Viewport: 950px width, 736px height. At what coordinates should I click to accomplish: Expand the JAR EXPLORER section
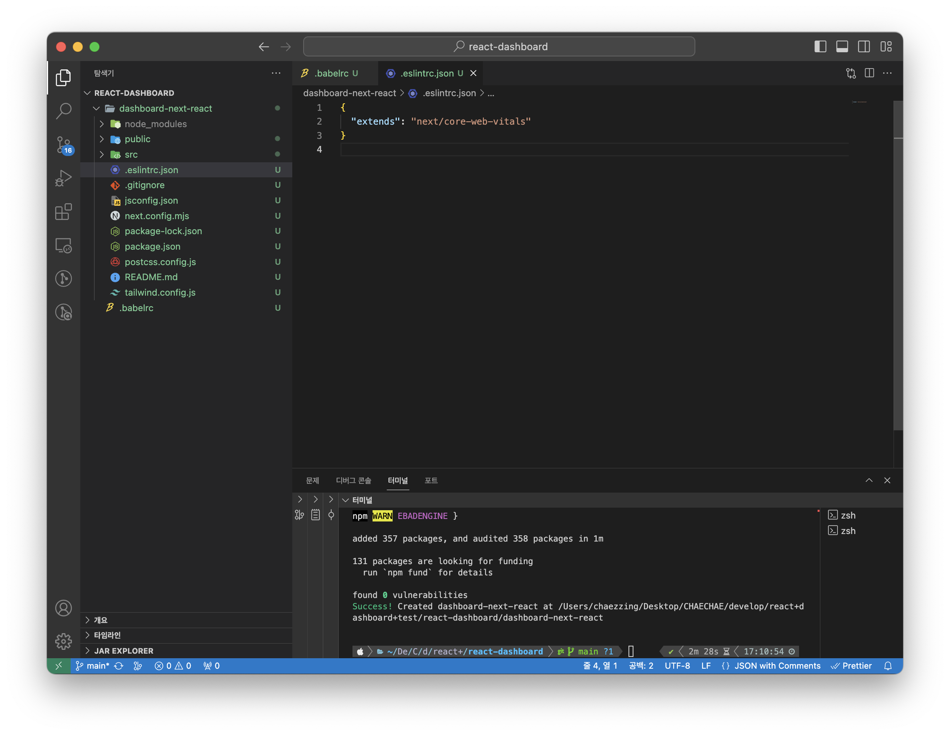[123, 651]
